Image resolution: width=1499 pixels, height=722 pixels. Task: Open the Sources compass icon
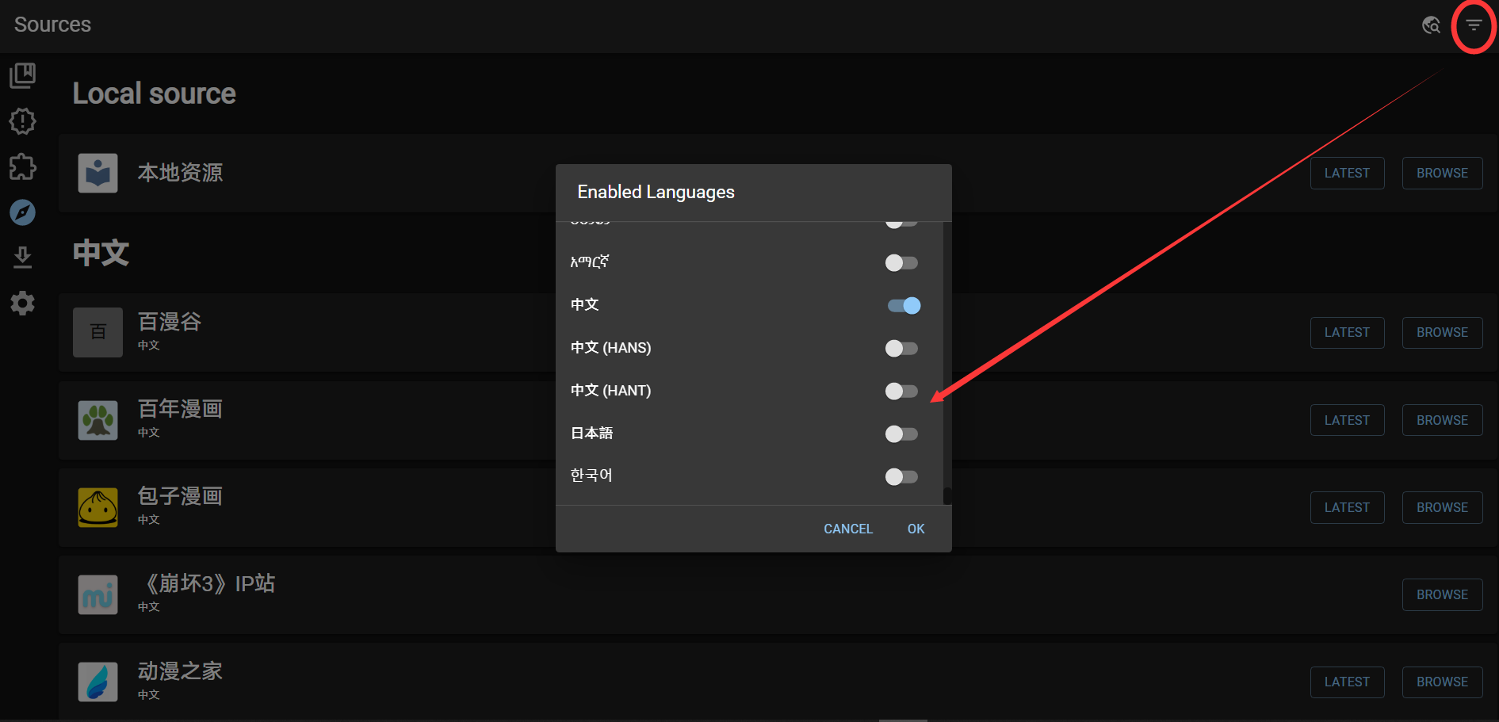[x=22, y=212]
